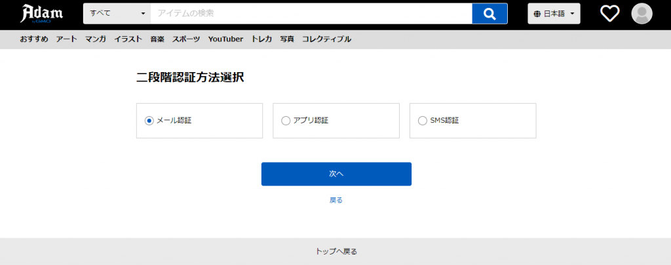Browse the マンガ category
Image resolution: width=671 pixels, height=265 pixels.
96,39
